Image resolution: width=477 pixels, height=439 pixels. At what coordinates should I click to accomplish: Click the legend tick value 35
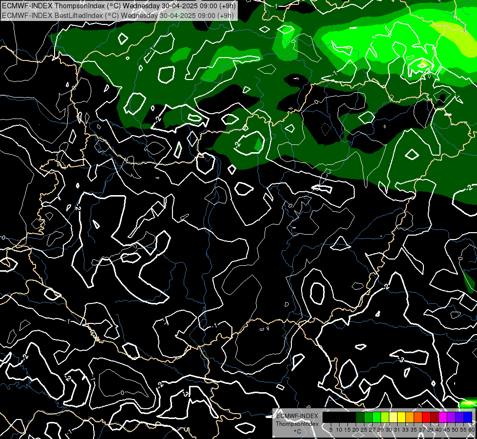414,430
